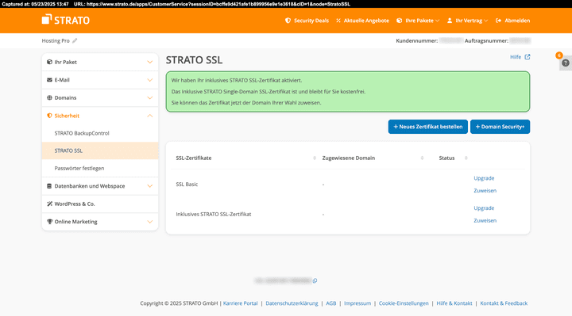Viewport: 572px width, 316px height.
Task: Open Karriere Portal footer link
Action: pos(241,303)
